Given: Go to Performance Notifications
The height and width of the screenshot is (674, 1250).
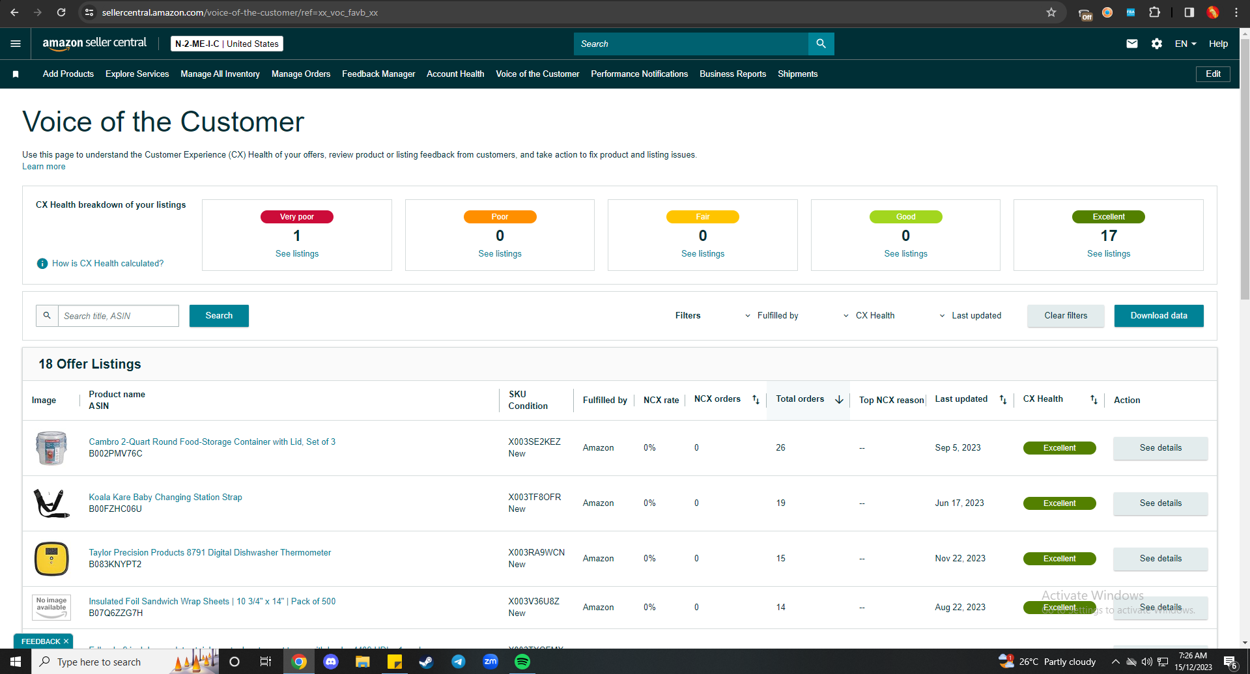Looking at the screenshot, I should [x=640, y=74].
